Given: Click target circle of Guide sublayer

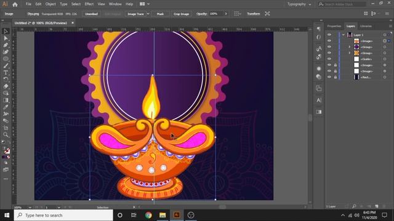Looking at the screenshot, I should point(385,59).
